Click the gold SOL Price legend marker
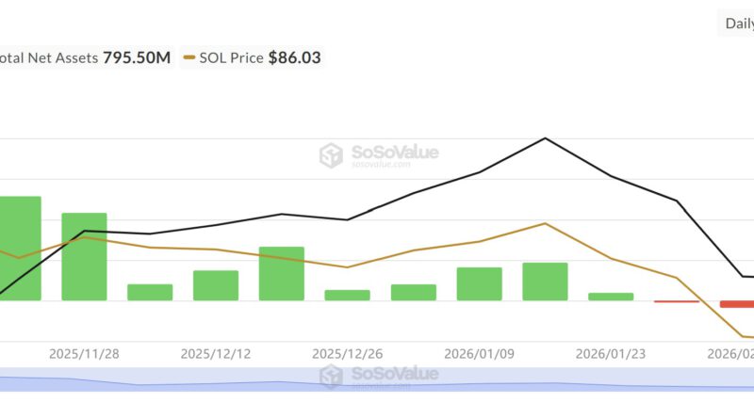The height and width of the screenshot is (419, 754). (189, 58)
